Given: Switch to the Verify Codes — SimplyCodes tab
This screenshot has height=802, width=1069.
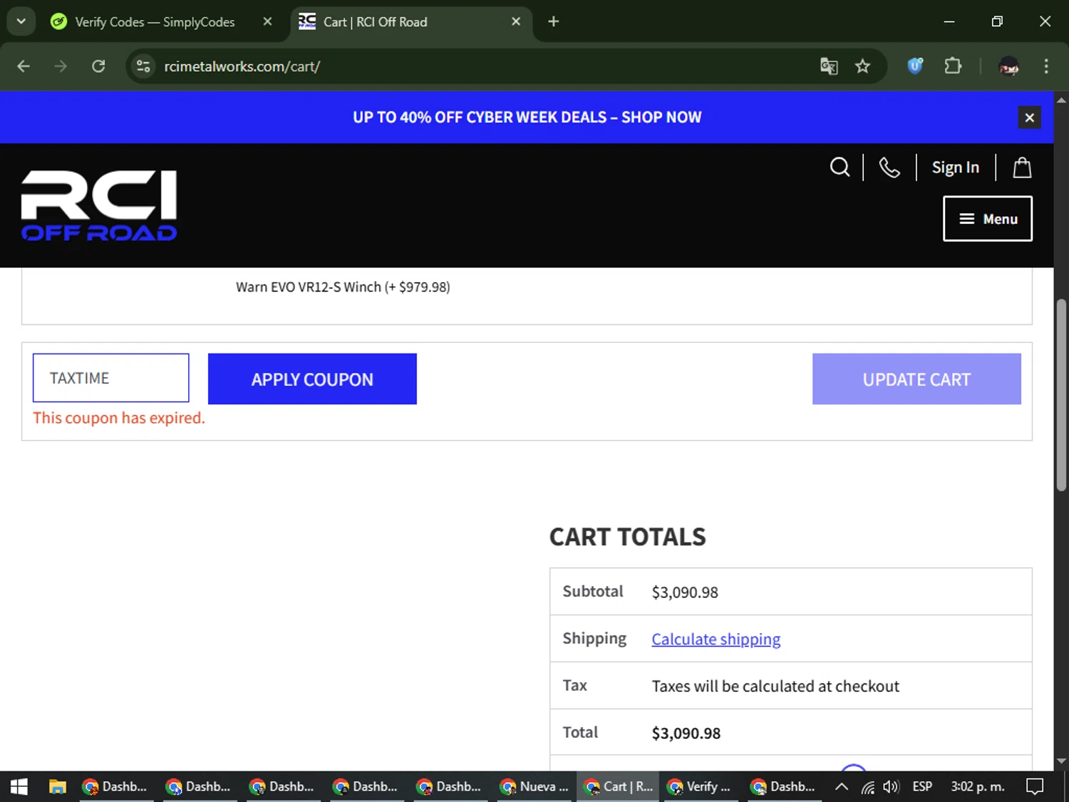Looking at the screenshot, I should point(155,22).
